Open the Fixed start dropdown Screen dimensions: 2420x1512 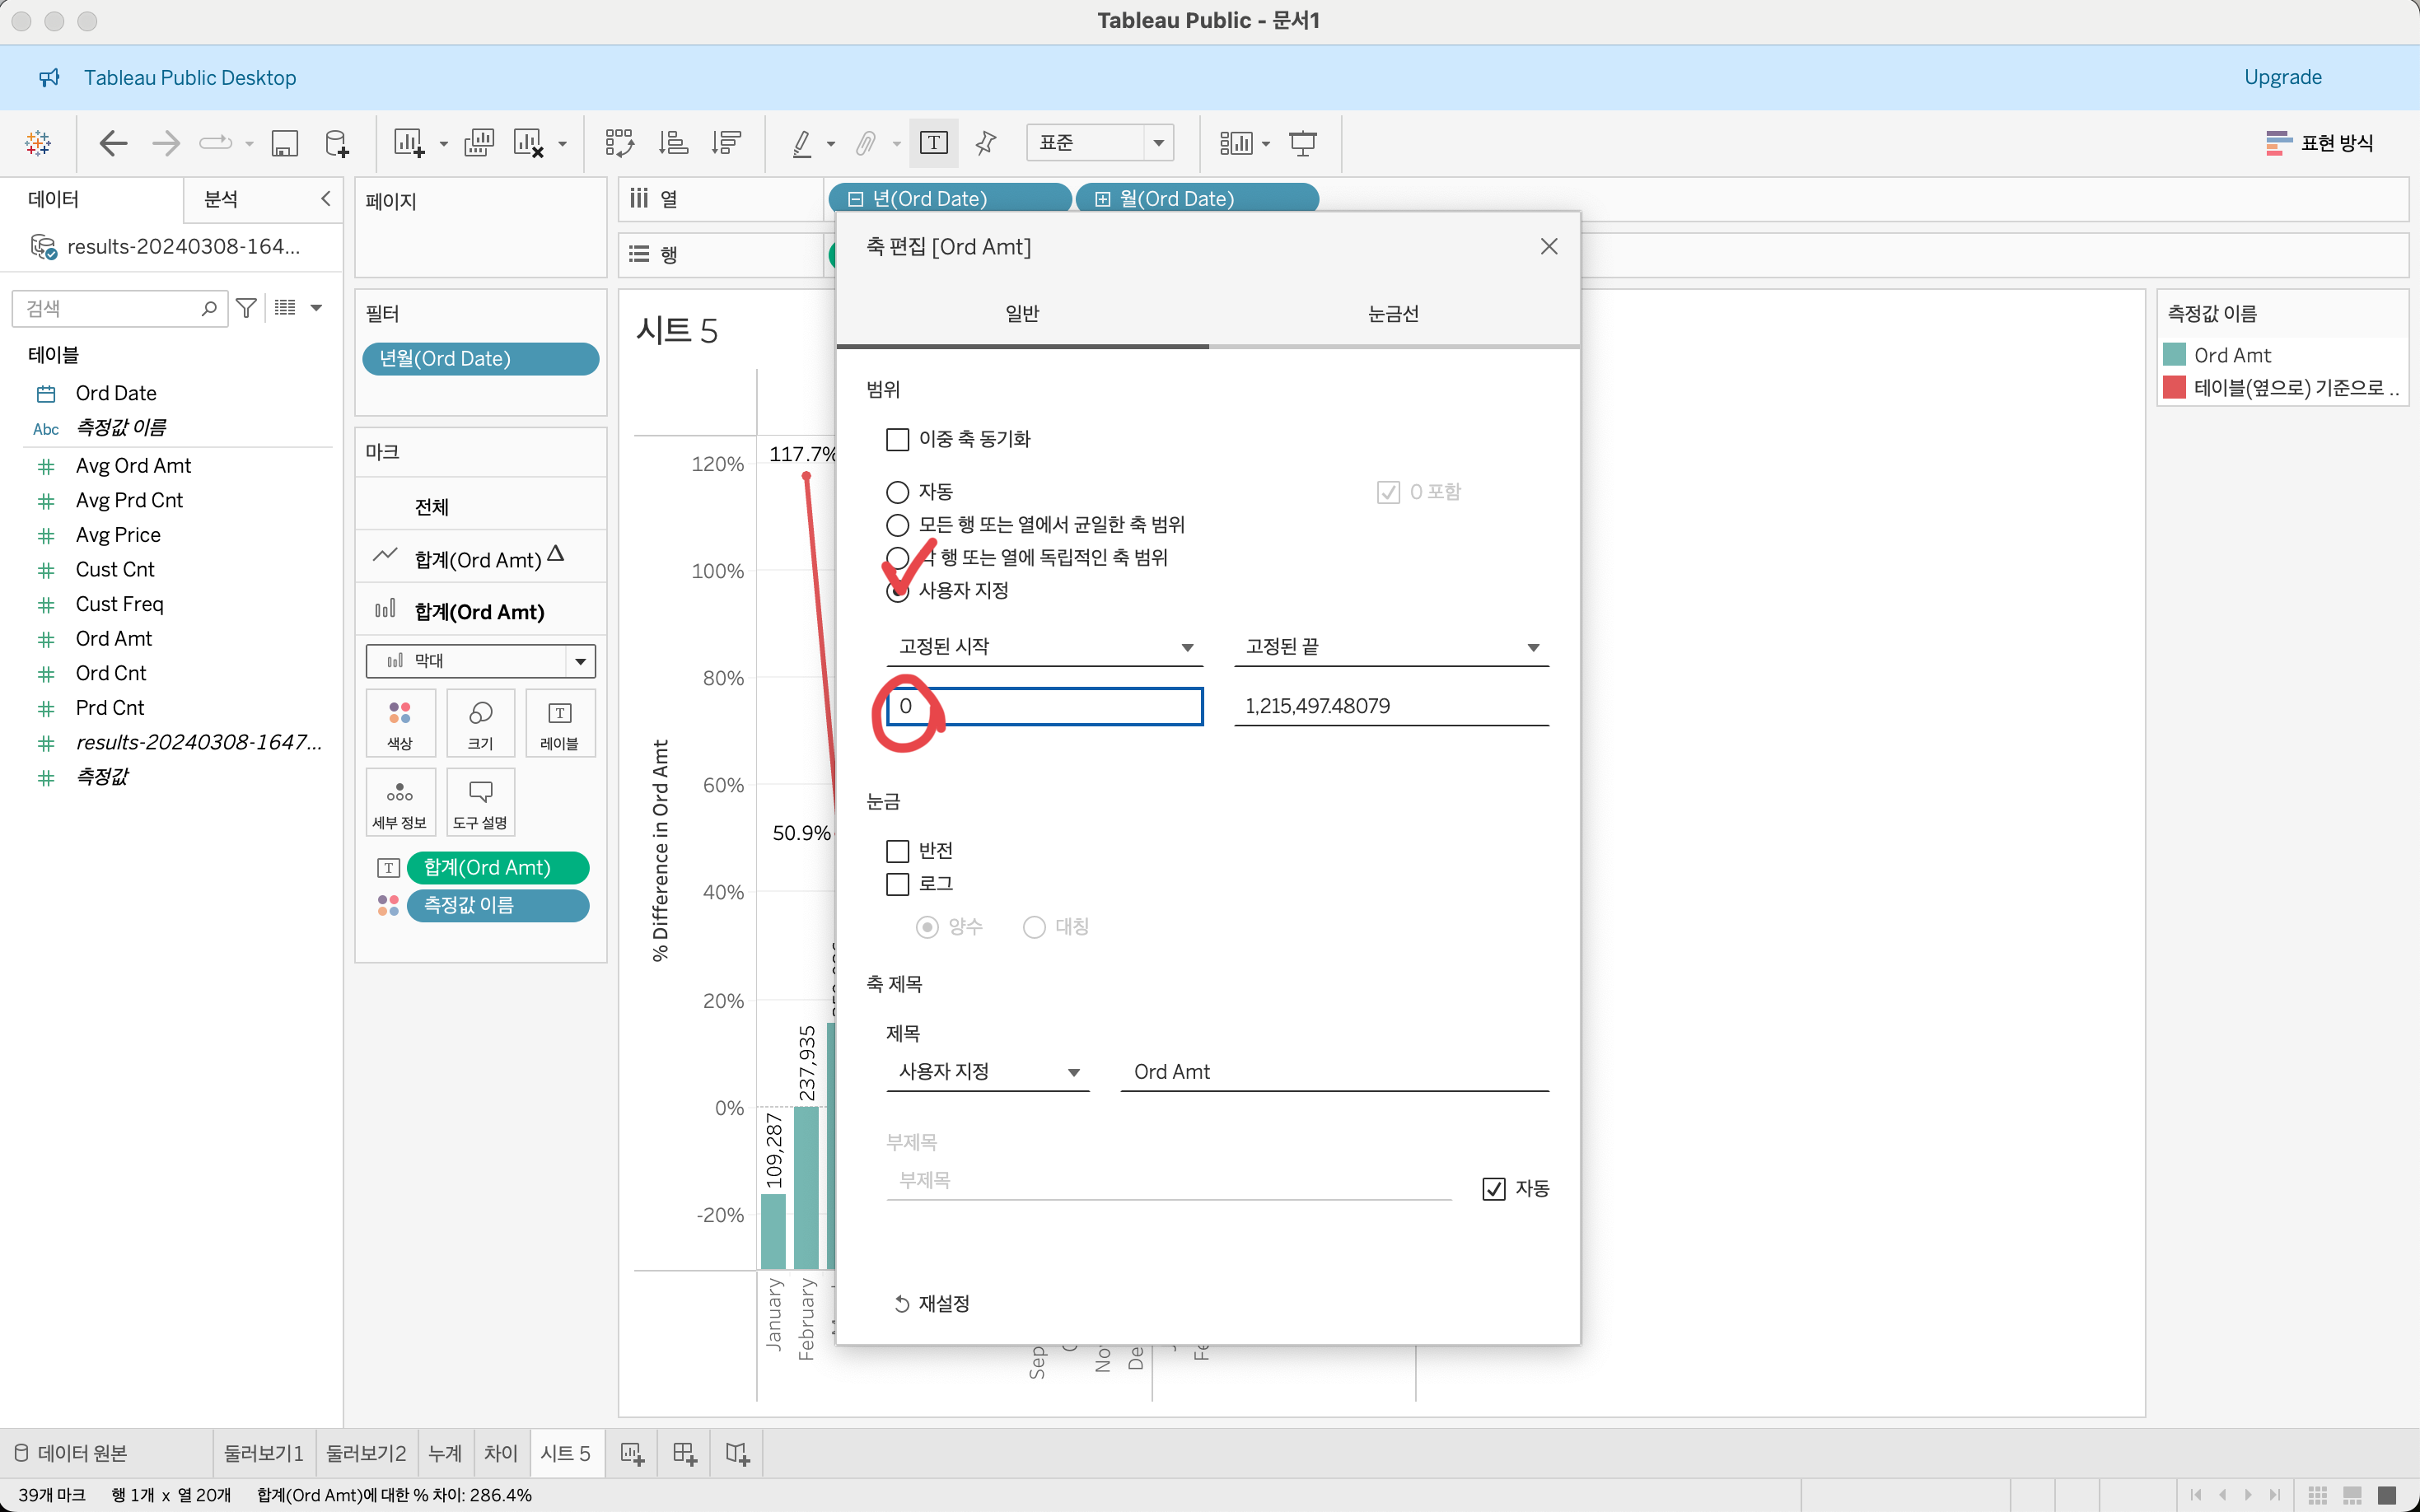click(x=1044, y=647)
